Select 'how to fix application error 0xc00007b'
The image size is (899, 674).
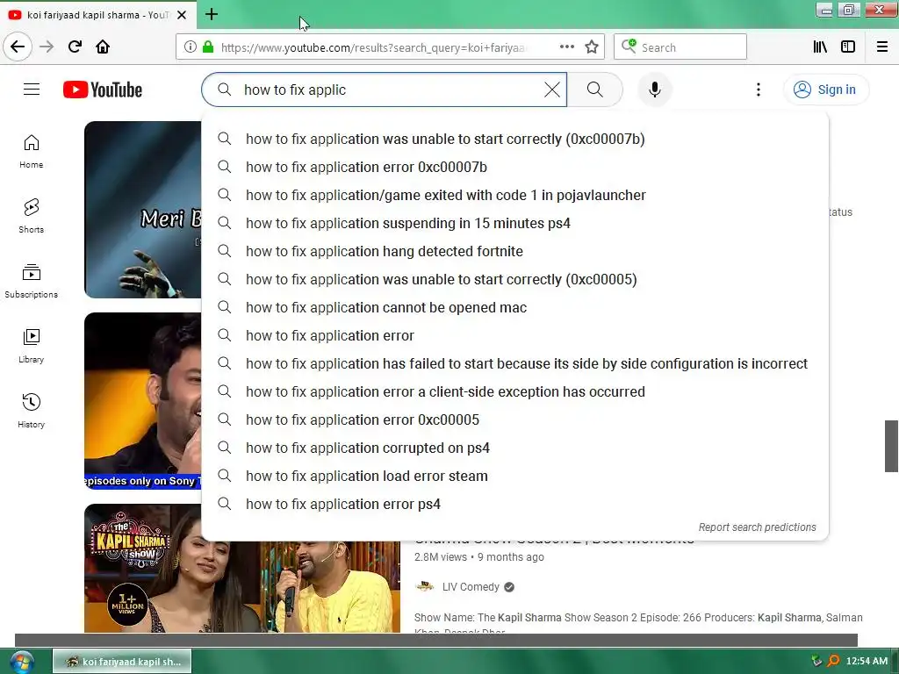[514, 167]
